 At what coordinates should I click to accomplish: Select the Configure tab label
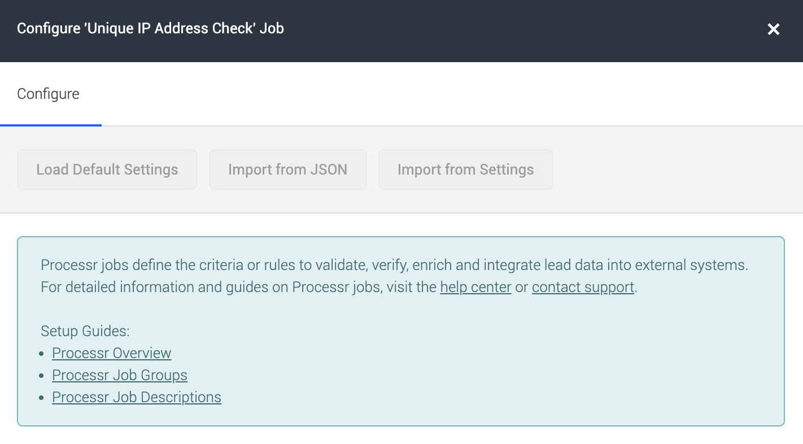click(x=49, y=94)
